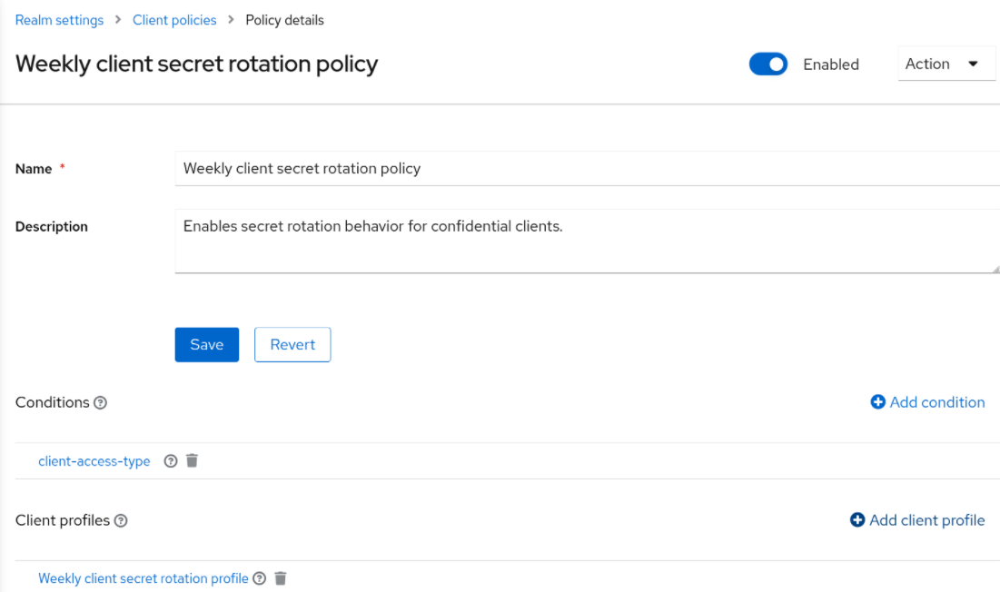Click the plus icon before Add condition
The width and height of the screenshot is (1000, 592).
point(876,402)
